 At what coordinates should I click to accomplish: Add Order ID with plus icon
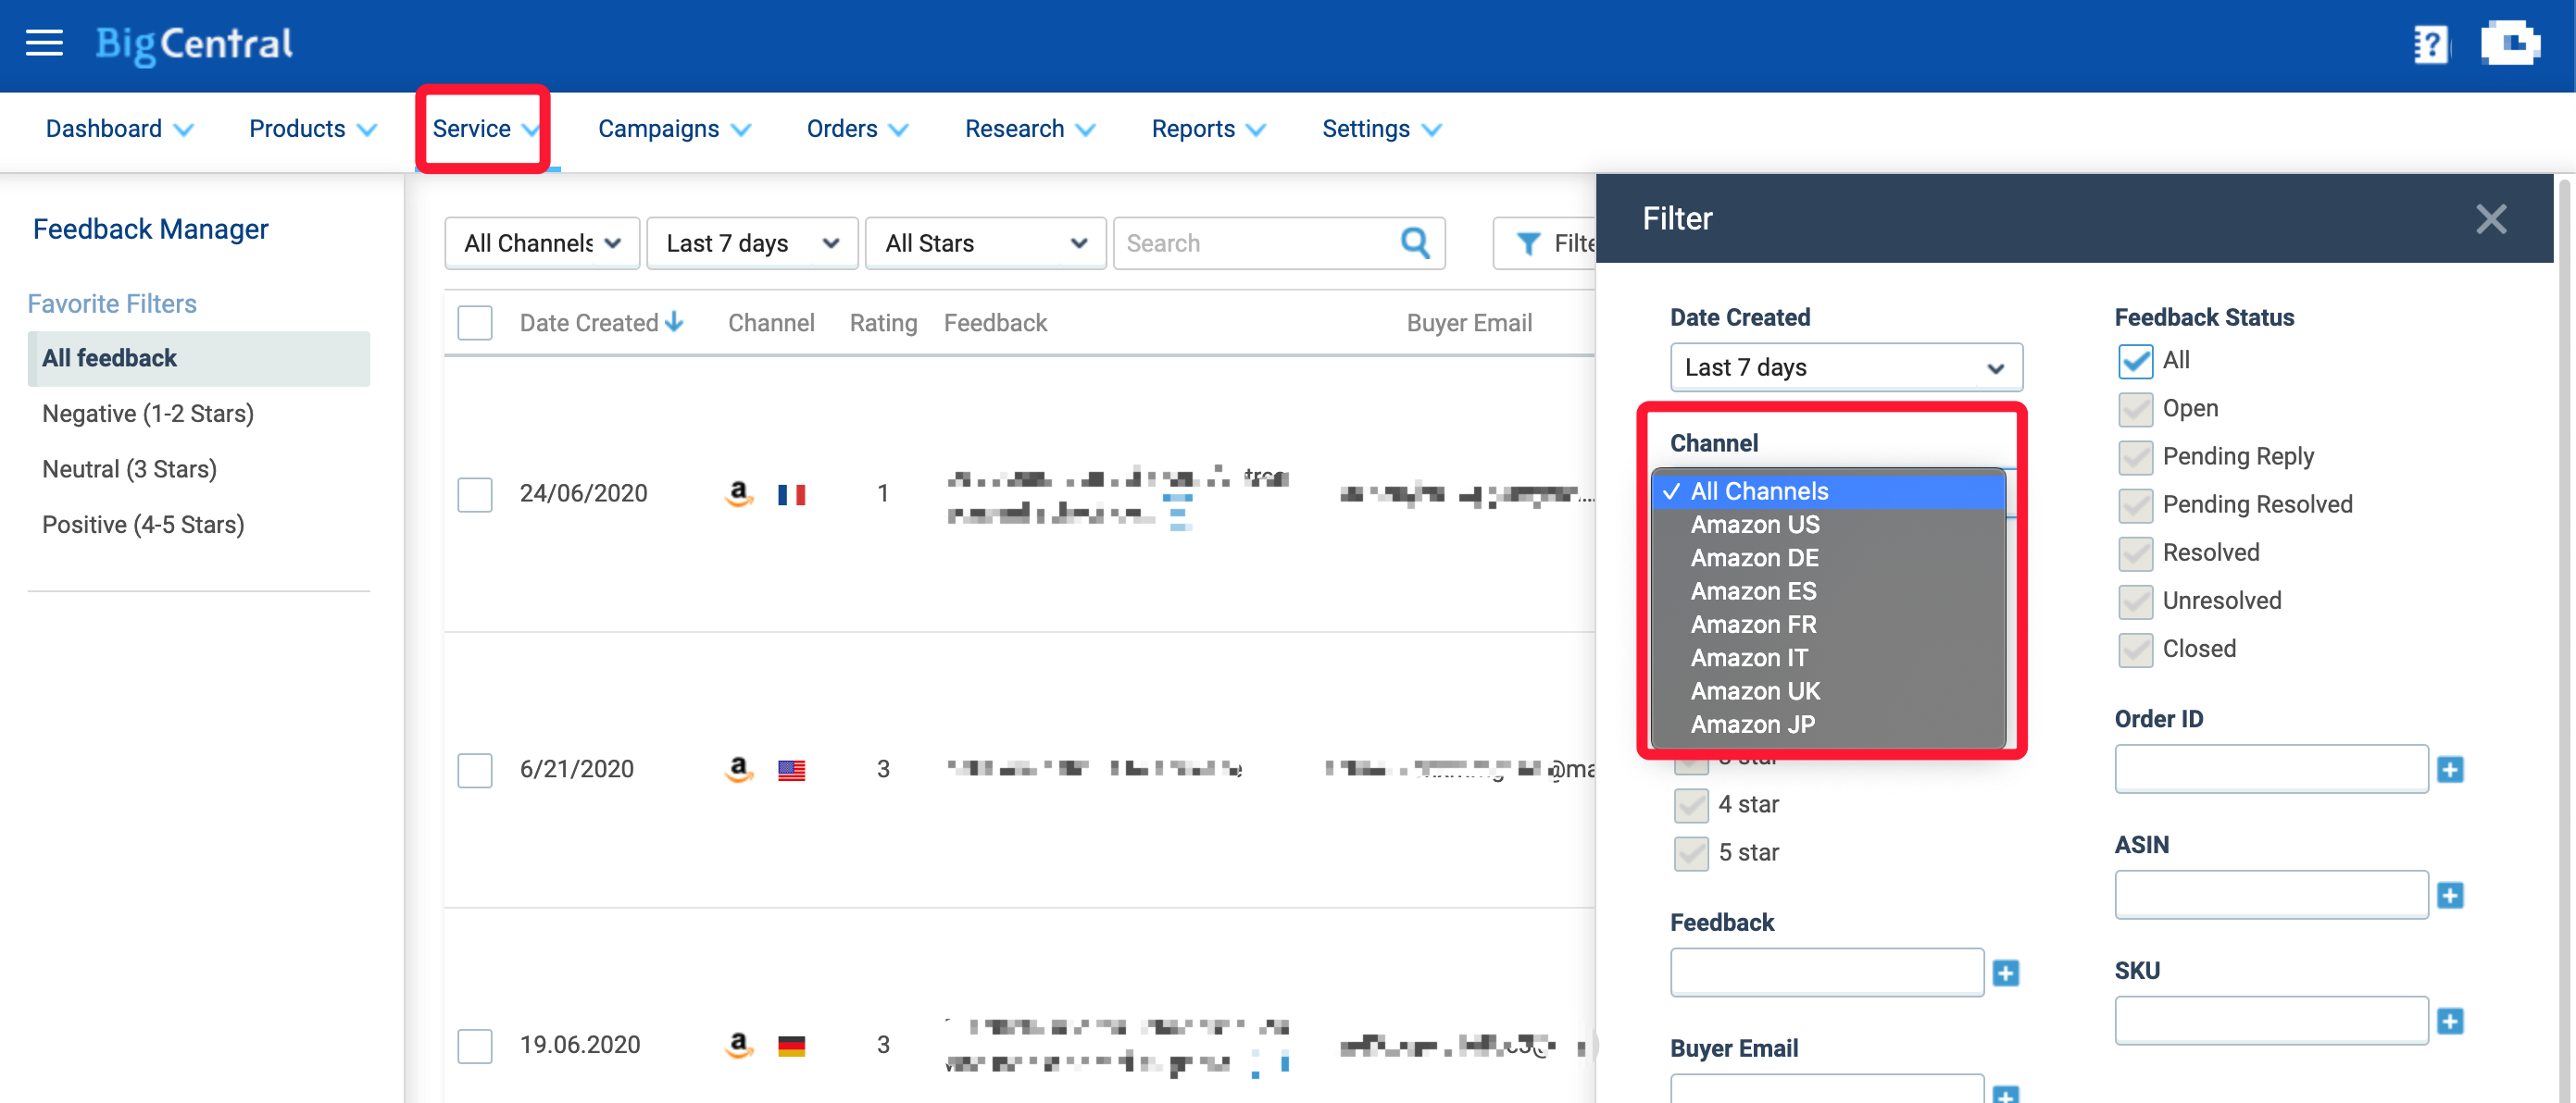tap(2450, 769)
